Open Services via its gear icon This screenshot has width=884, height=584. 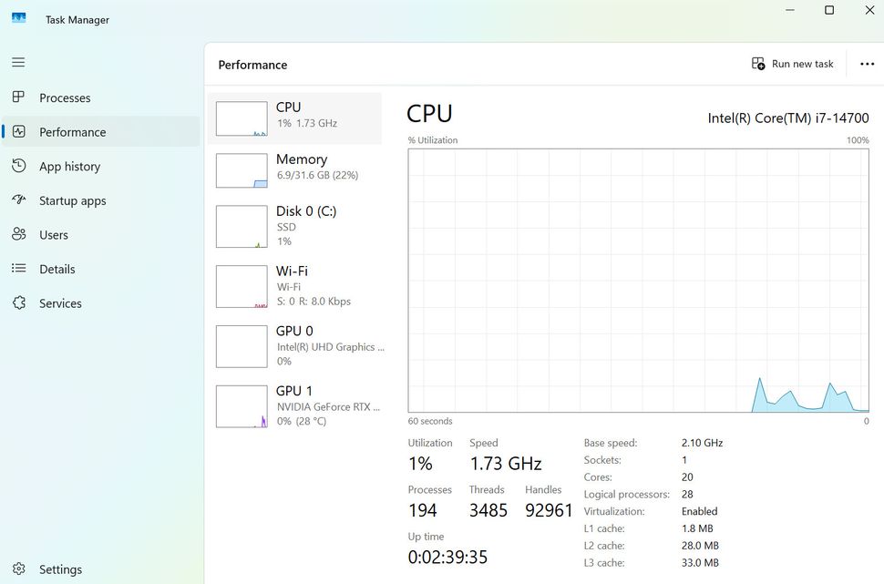coord(18,303)
